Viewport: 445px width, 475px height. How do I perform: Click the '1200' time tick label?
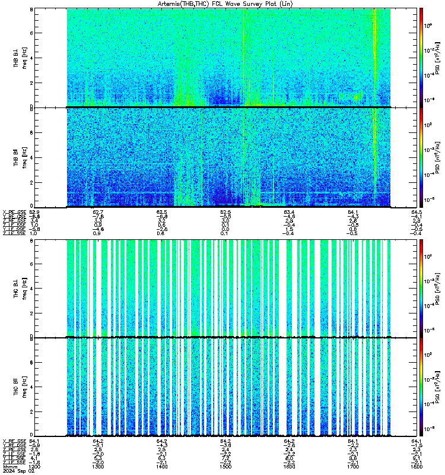[34, 467]
